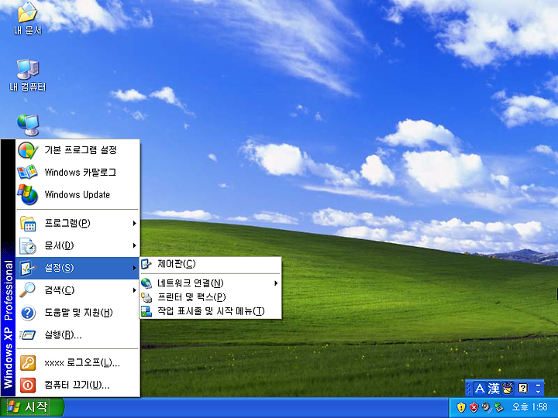The width and height of the screenshot is (558, 418).
Task: Click the 기본 프로그램 설정 icon
Action: pyautogui.click(x=28, y=150)
